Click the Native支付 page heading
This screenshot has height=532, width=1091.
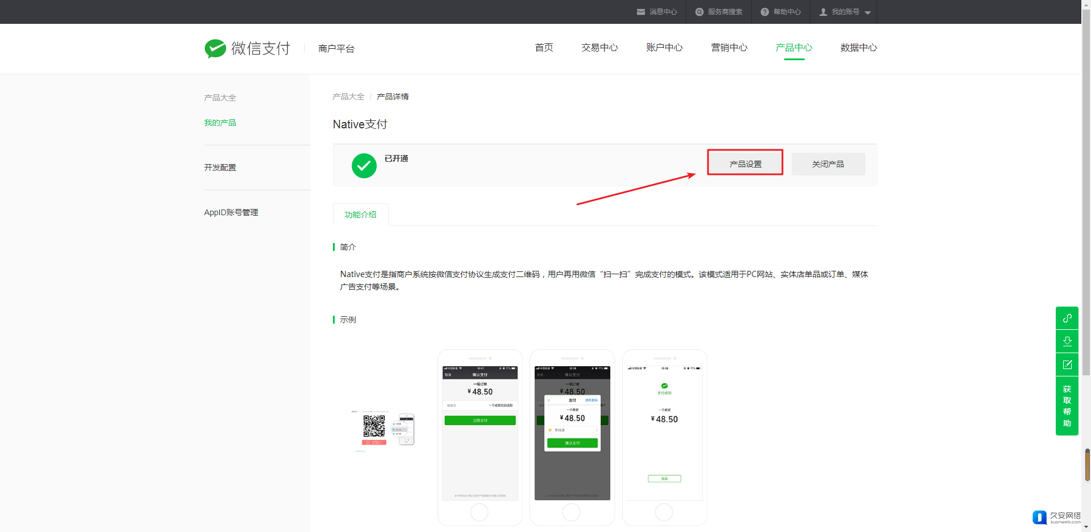click(360, 124)
